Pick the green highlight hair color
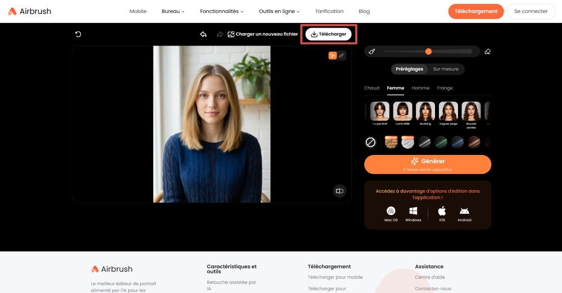The image size is (562, 293). pos(441,142)
